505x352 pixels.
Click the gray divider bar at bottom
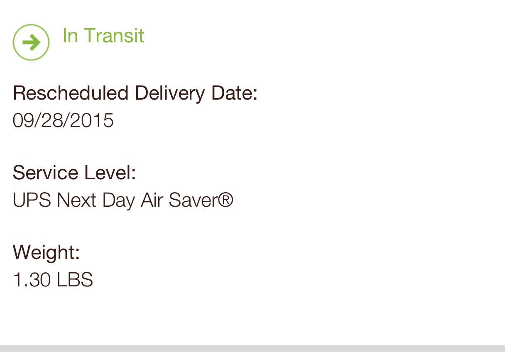click(252, 348)
